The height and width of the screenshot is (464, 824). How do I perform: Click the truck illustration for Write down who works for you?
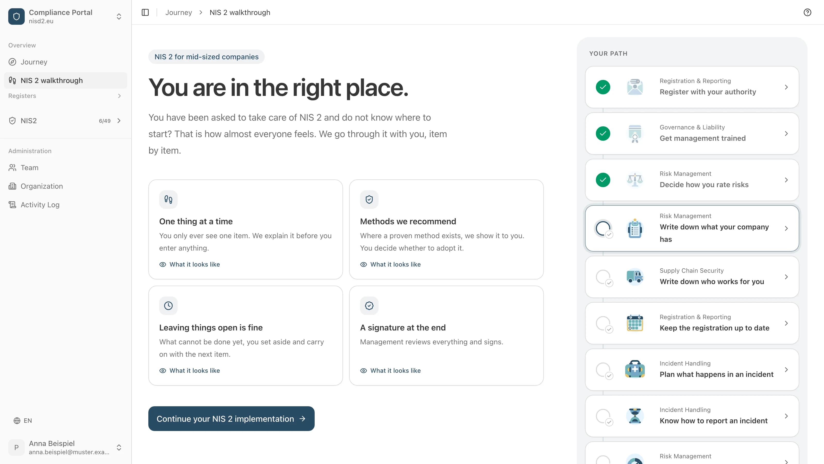(x=635, y=277)
